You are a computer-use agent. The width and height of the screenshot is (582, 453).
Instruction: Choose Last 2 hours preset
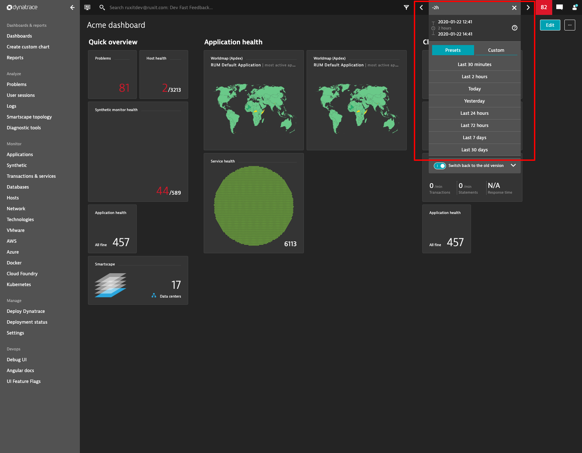pos(475,77)
